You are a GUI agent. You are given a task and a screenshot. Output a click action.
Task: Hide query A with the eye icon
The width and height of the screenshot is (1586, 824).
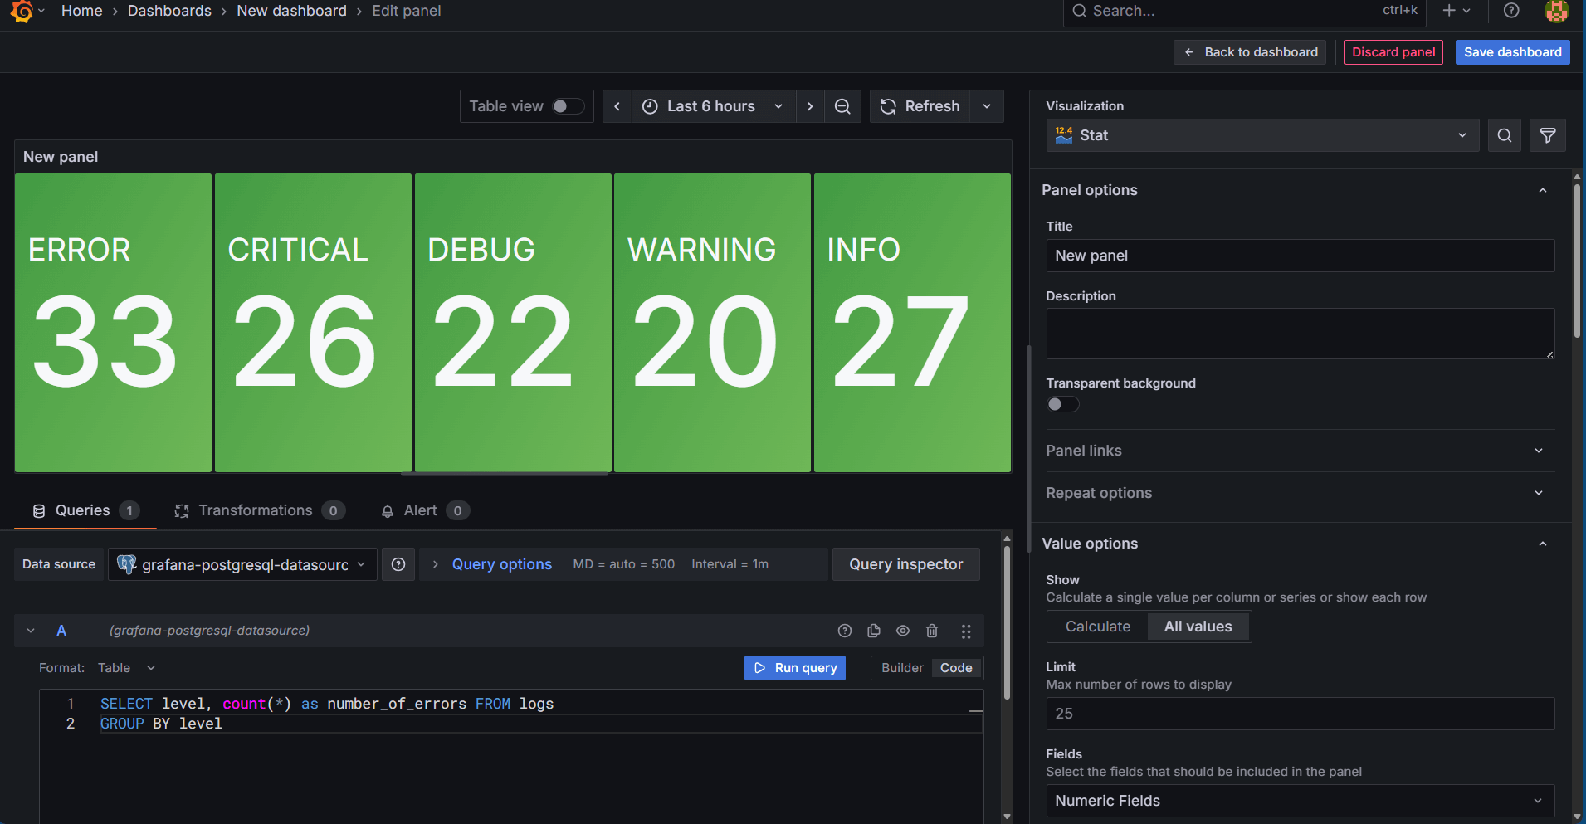click(x=903, y=631)
